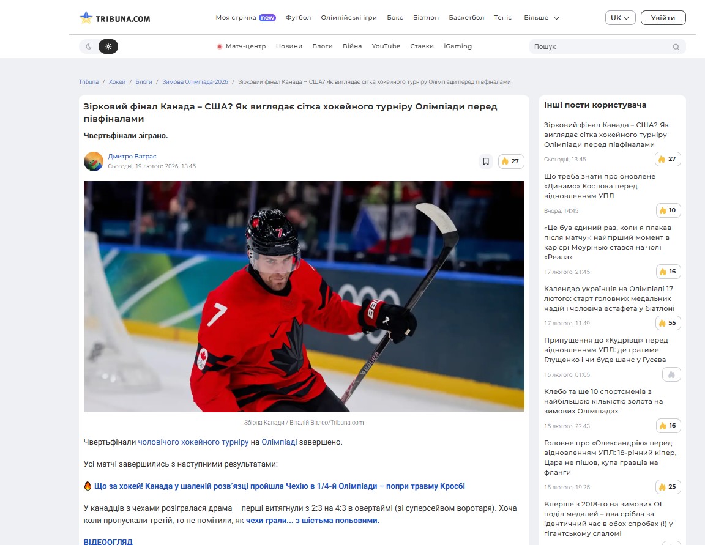Open the UK language dropdown
This screenshot has height=545, width=705.
tap(620, 18)
